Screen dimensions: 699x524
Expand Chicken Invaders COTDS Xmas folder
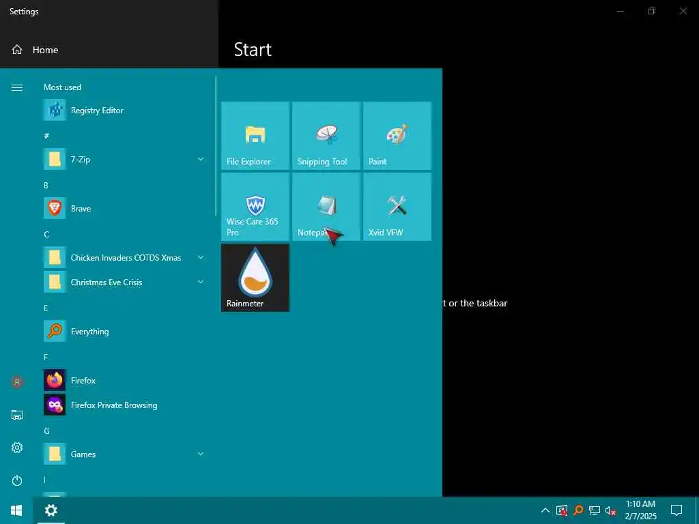124,257
